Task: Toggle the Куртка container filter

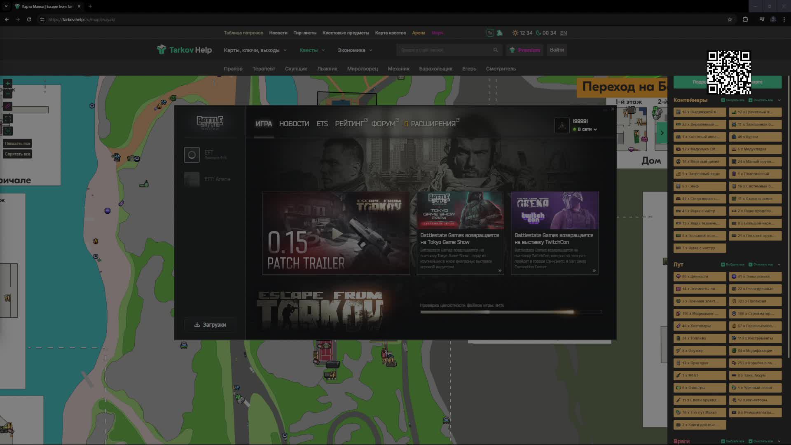Action: 755,137
